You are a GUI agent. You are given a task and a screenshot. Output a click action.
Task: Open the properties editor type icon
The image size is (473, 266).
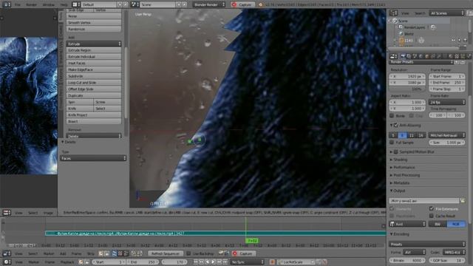coord(393,56)
